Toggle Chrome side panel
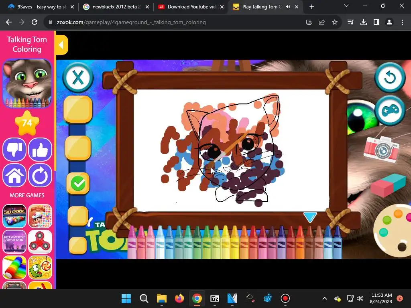 (x=376, y=22)
